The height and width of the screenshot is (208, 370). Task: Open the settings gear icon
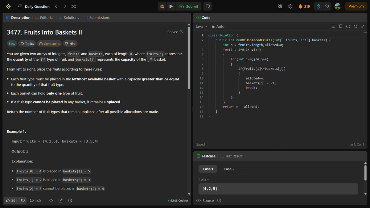290,6
